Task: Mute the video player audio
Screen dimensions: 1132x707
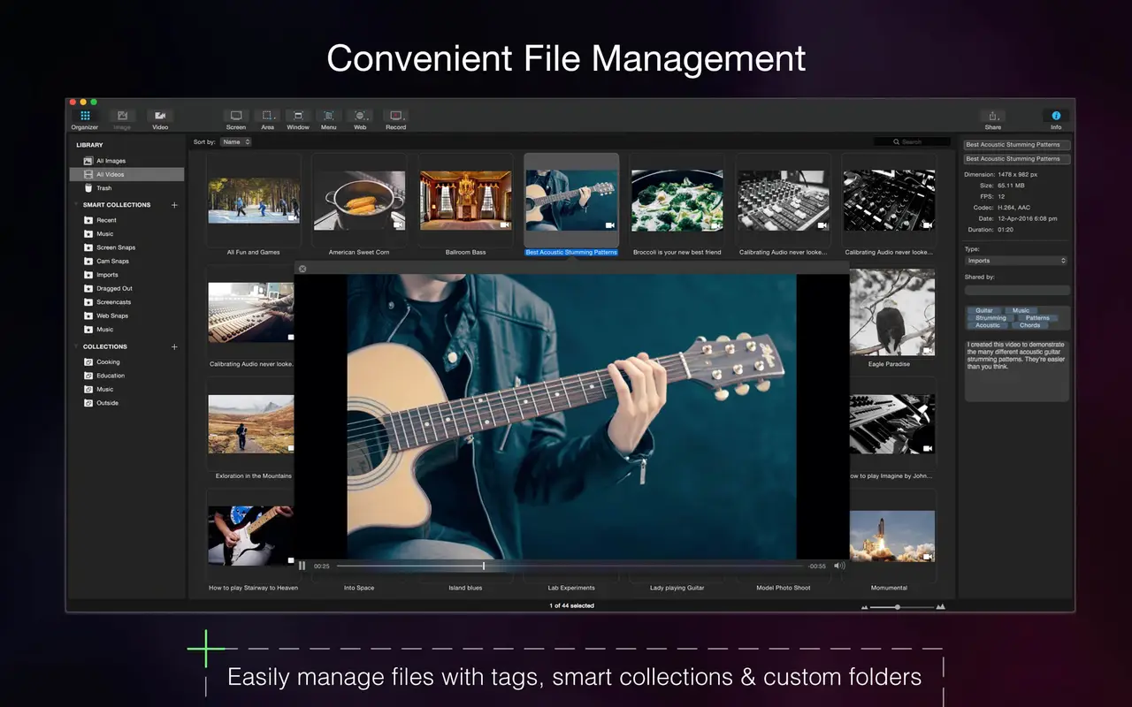Action: [x=838, y=566]
